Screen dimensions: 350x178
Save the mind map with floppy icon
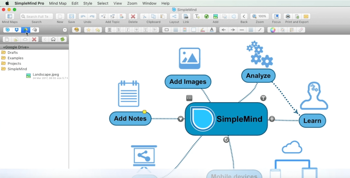(71, 16)
